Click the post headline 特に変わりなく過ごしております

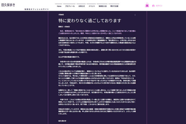(90, 21)
